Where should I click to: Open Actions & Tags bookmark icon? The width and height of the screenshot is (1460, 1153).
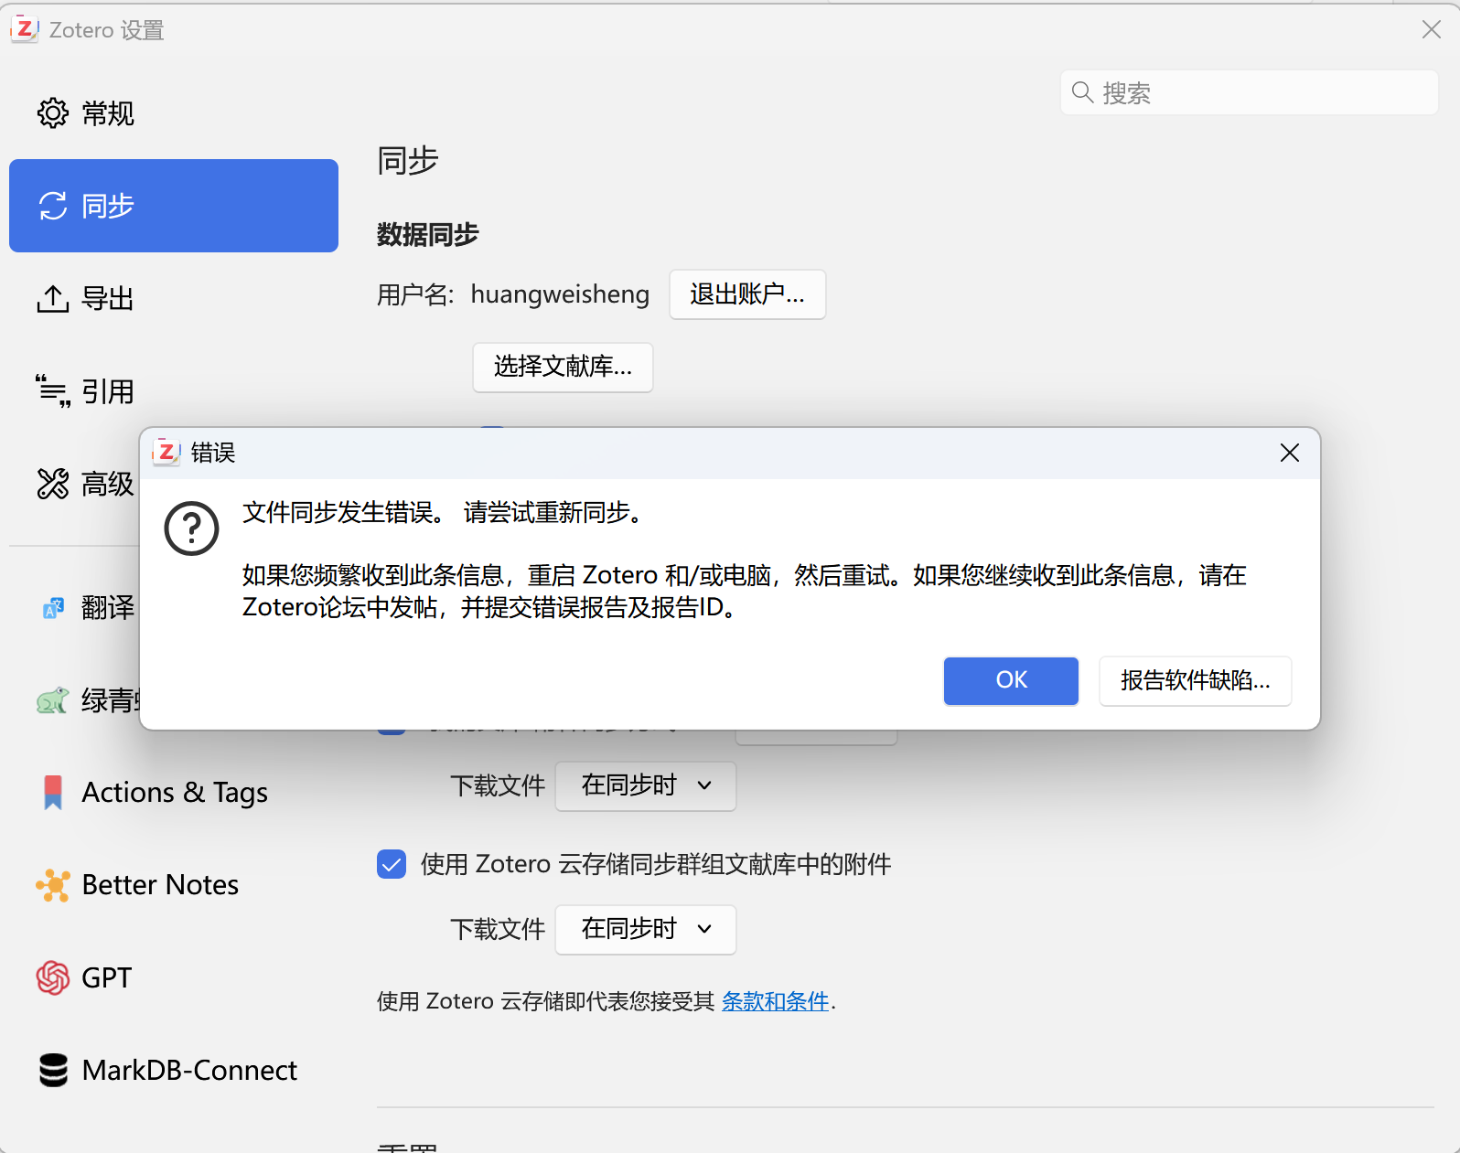pyautogui.click(x=53, y=793)
